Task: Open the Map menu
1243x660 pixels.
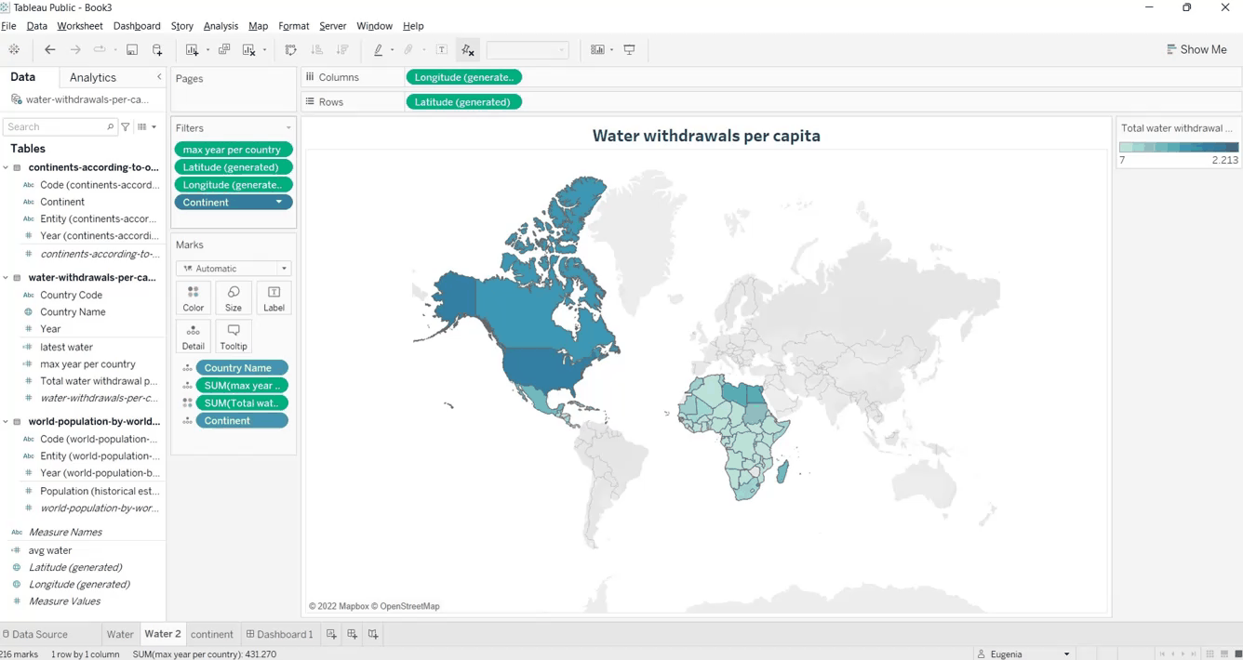Action: pos(258,26)
